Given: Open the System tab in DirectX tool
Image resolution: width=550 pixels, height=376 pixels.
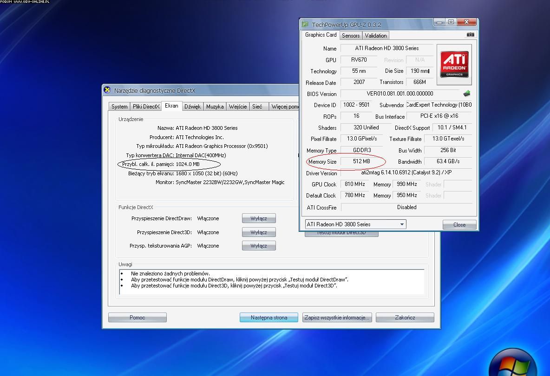Looking at the screenshot, I should 119,107.
